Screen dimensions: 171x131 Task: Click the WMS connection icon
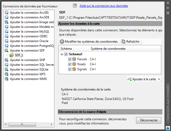7,79
